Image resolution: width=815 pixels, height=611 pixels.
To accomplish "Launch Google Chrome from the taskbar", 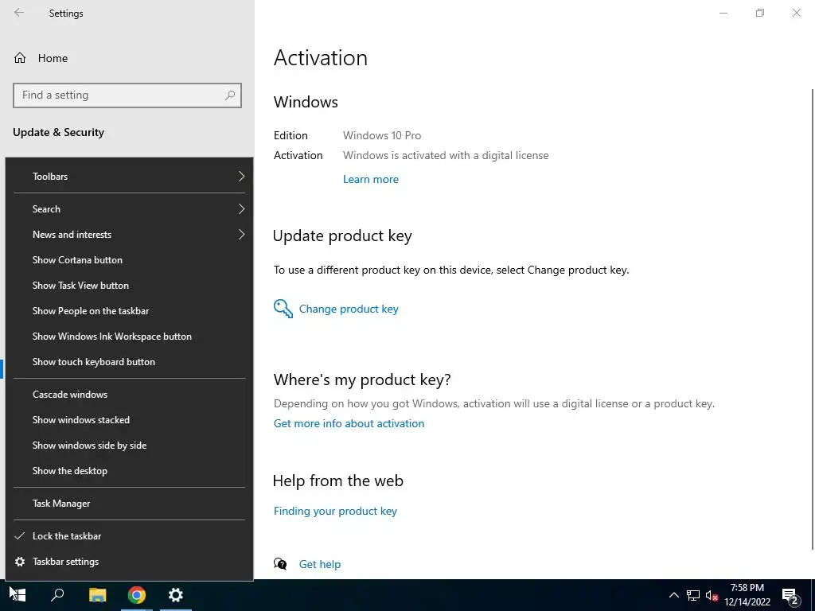I will (137, 595).
